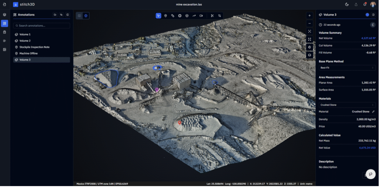Open the sliders display settings tool
This screenshot has width=380, height=189.
[220, 16]
